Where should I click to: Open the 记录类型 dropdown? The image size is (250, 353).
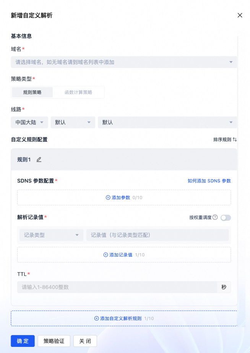click(x=51, y=235)
